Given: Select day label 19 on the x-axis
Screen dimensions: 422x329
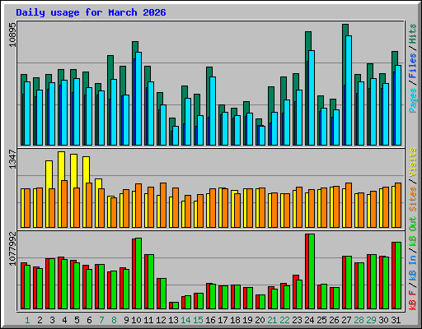Looking at the screenshot, I should (247, 320).
